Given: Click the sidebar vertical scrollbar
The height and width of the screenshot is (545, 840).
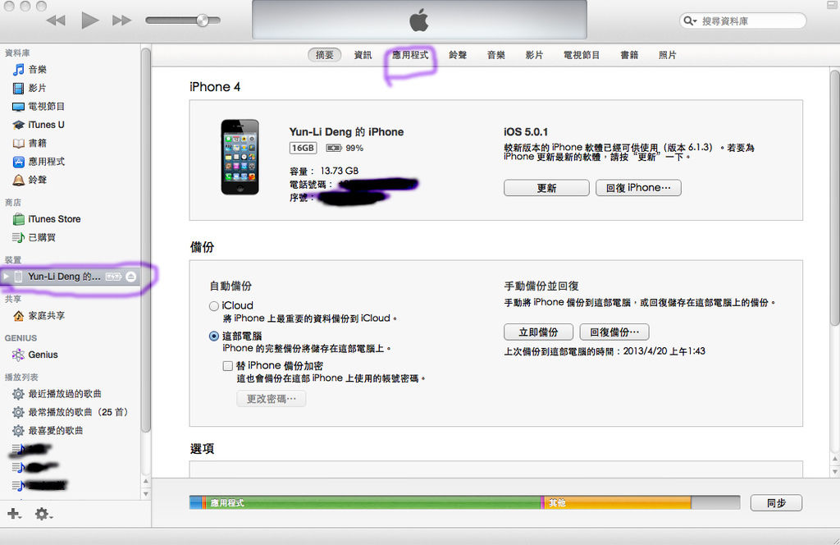Looking at the screenshot, I should 146,240.
